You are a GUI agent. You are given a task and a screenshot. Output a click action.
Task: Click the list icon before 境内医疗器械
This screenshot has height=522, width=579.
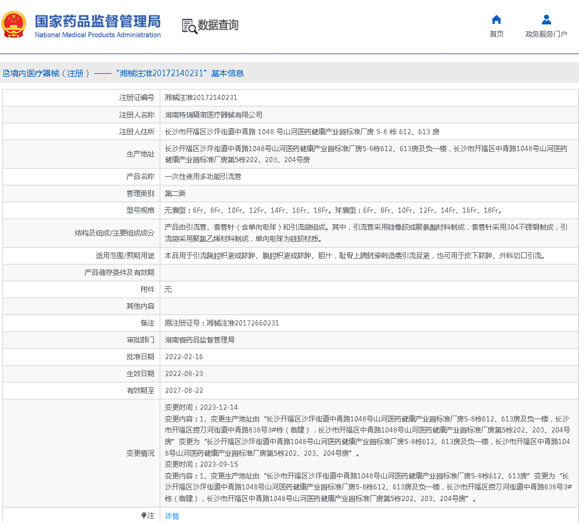click(x=6, y=73)
